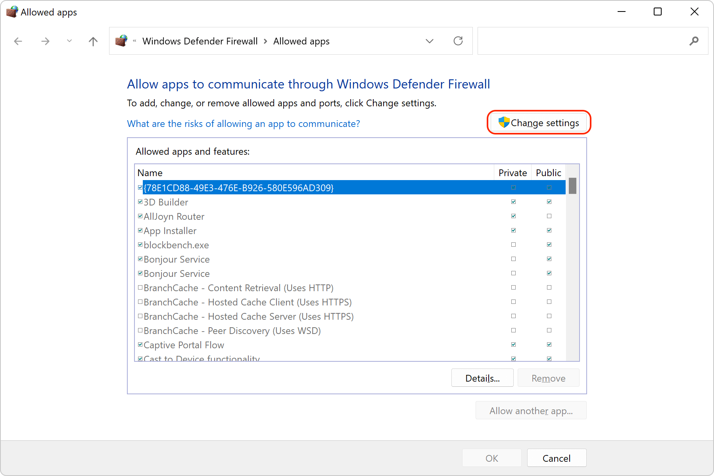Show hidden breadcrumb path chevrons
Viewport: 714px width, 476px height.
tap(134, 41)
